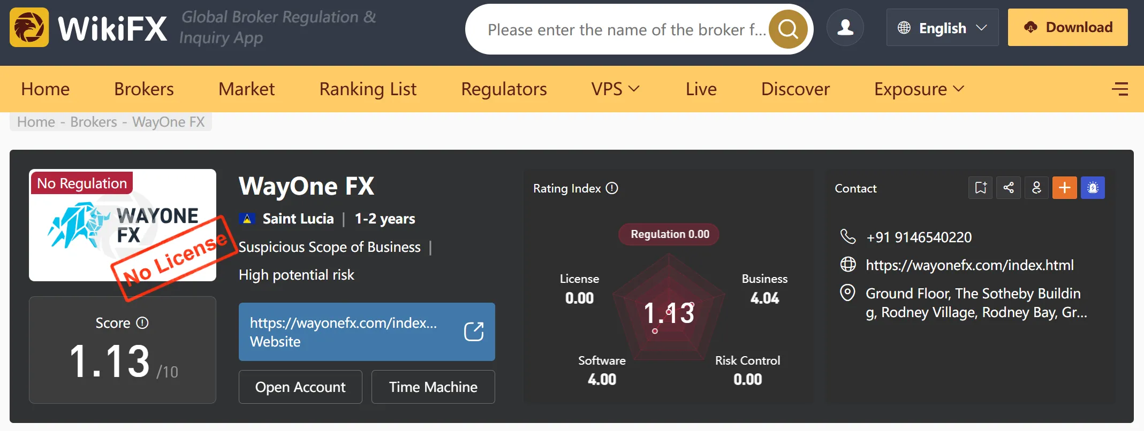Click the WikiFX eagle logo icon
Viewport: 1144px width, 431px height.
point(29,27)
